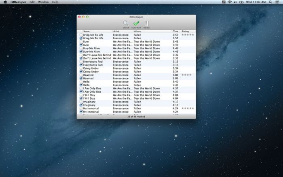Uncheck the marked Hello row
The width and height of the screenshot is (283, 177).
click(81, 85)
